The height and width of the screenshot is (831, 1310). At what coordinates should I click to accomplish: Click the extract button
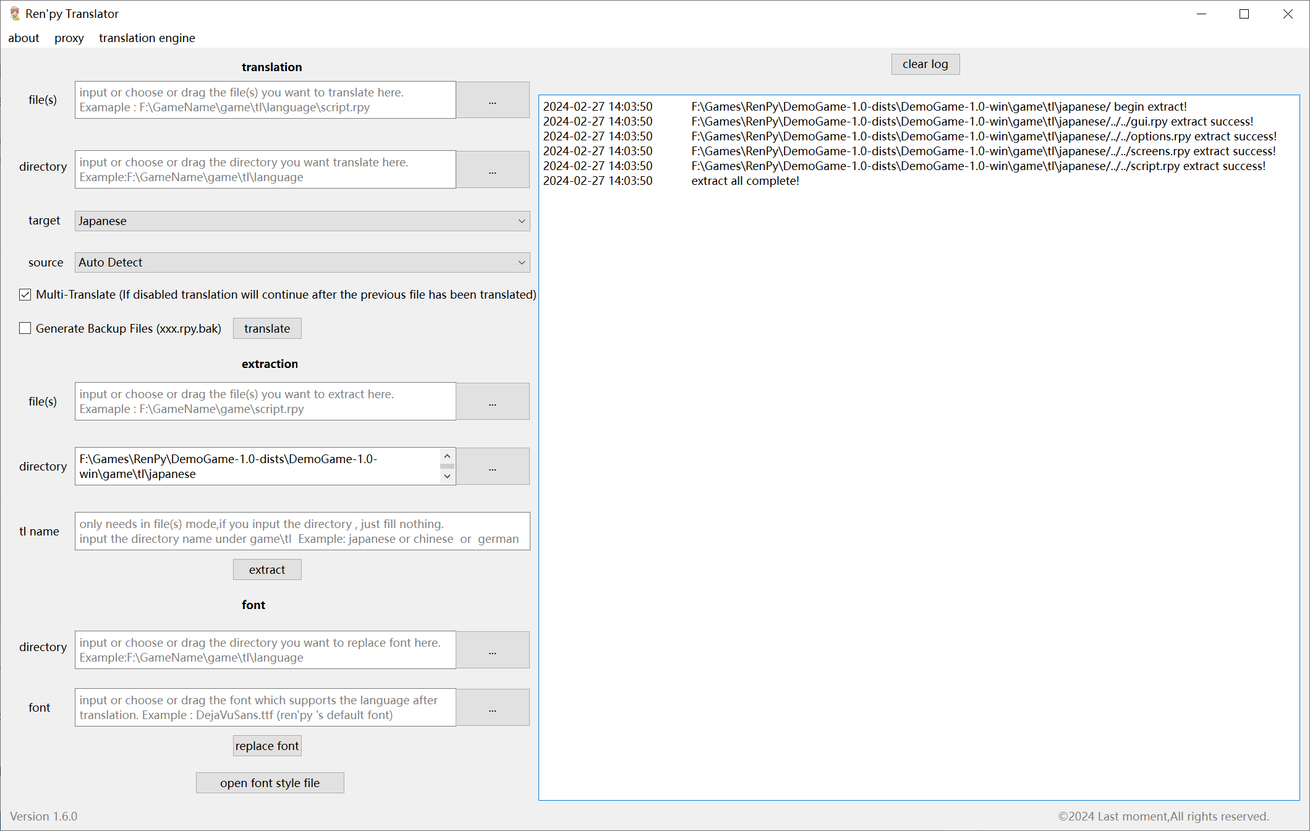267,569
